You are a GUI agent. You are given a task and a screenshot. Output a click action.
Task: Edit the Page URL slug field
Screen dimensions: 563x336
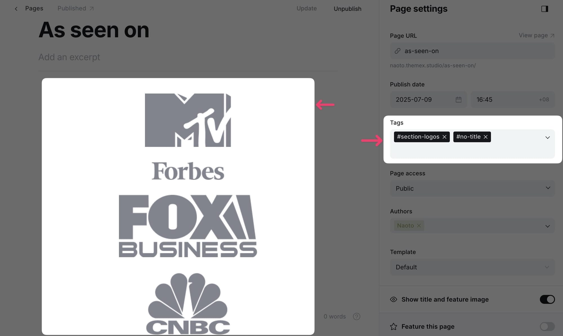472,51
